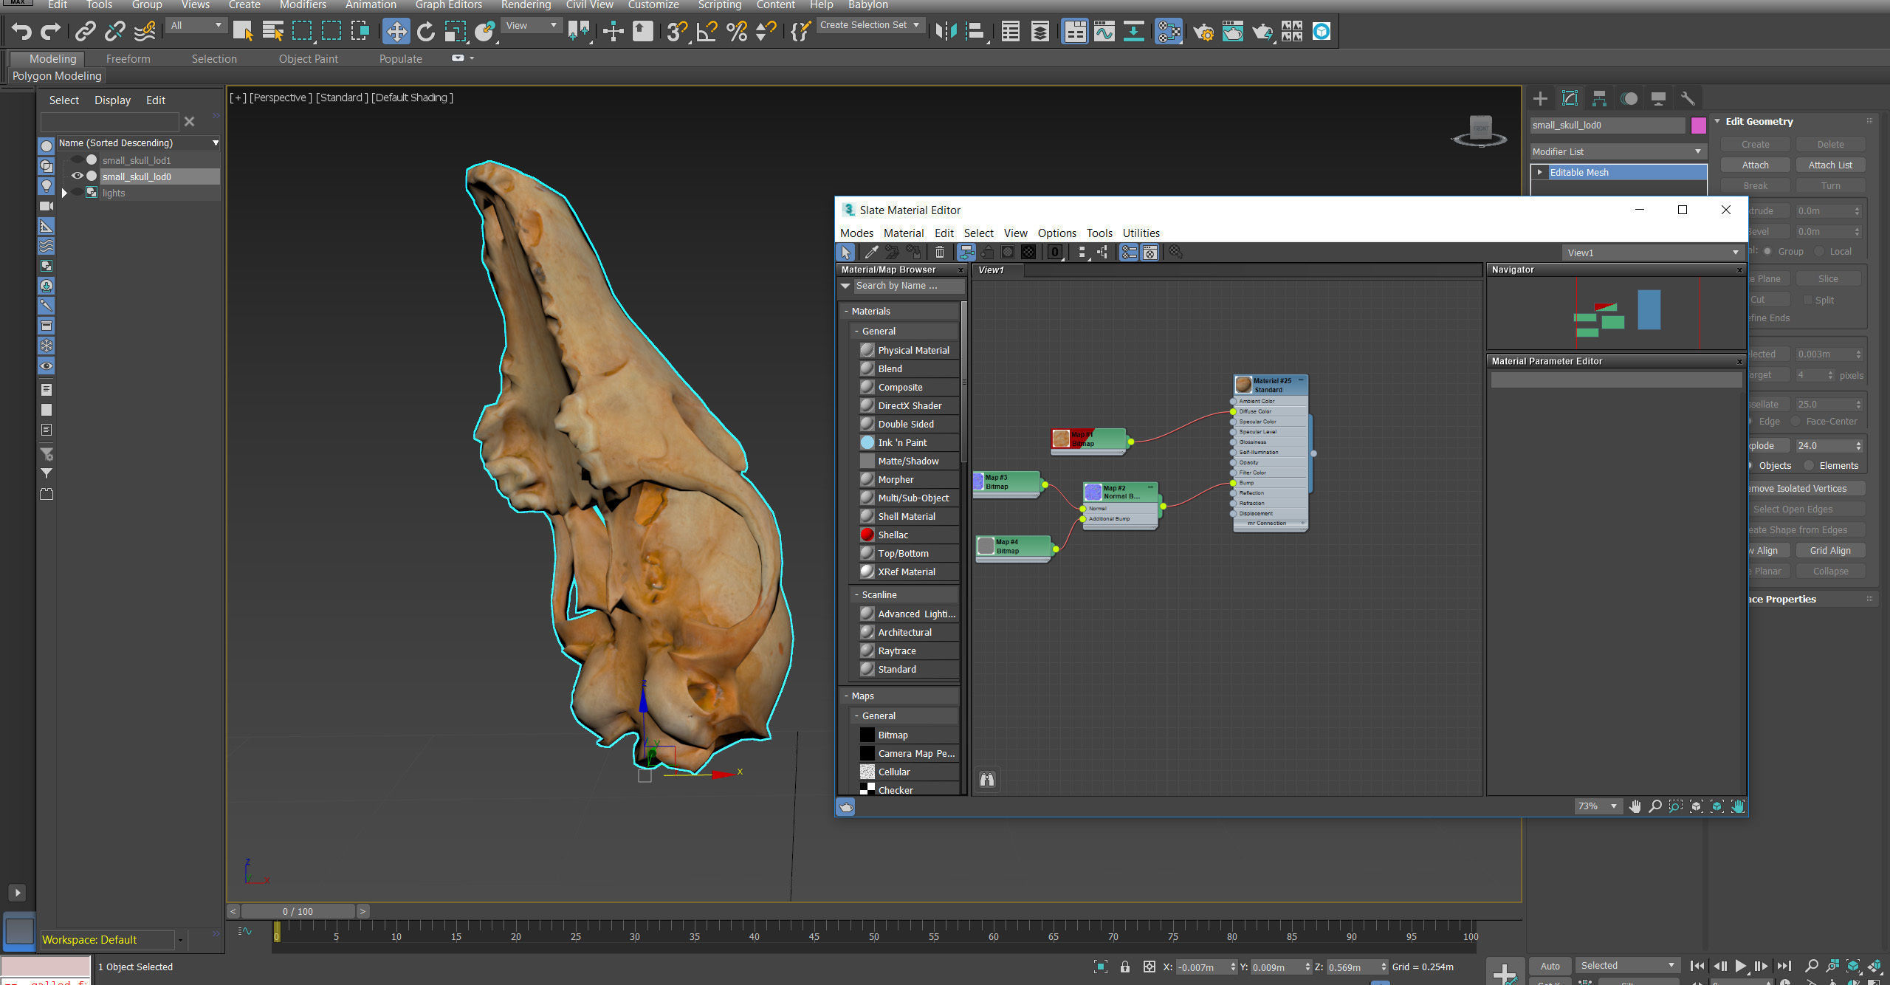Open the Rendering menu
Image resolution: width=1890 pixels, height=985 pixels.
point(526,5)
